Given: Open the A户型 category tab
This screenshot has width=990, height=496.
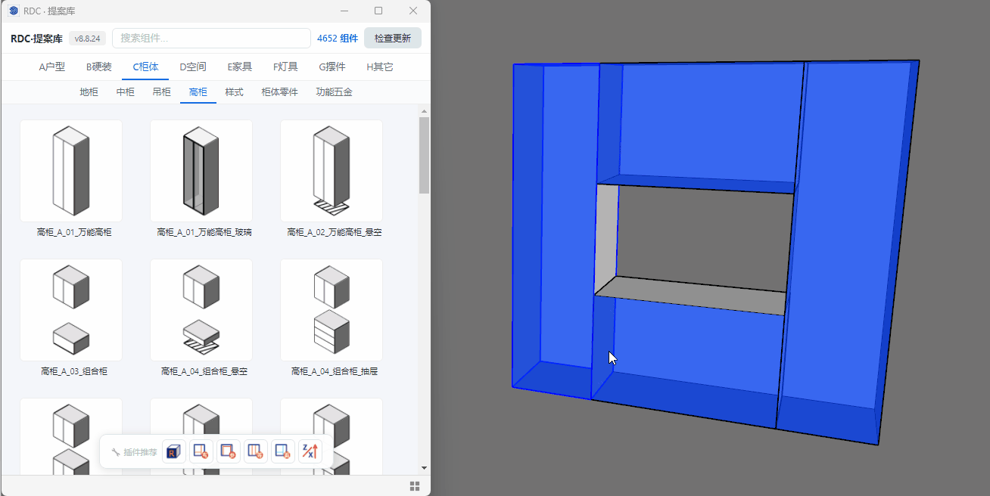Looking at the screenshot, I should (x=52, y=67).
